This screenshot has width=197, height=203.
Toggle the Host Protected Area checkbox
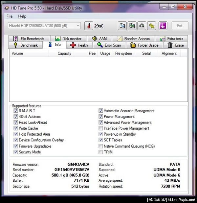[16, 134]
